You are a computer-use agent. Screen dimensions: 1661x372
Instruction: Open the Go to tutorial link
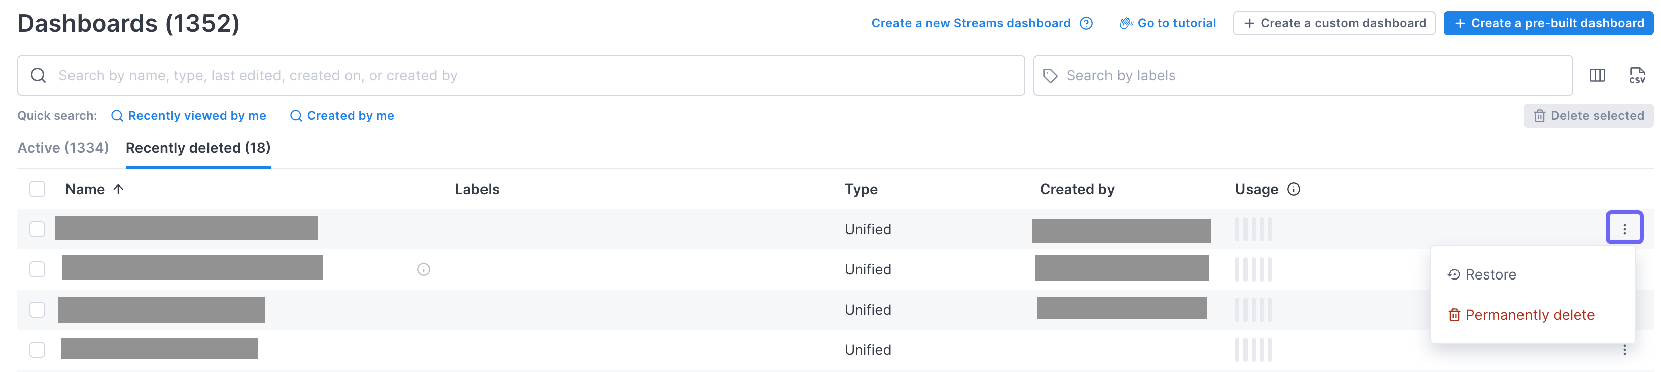tap(1167, 23)
